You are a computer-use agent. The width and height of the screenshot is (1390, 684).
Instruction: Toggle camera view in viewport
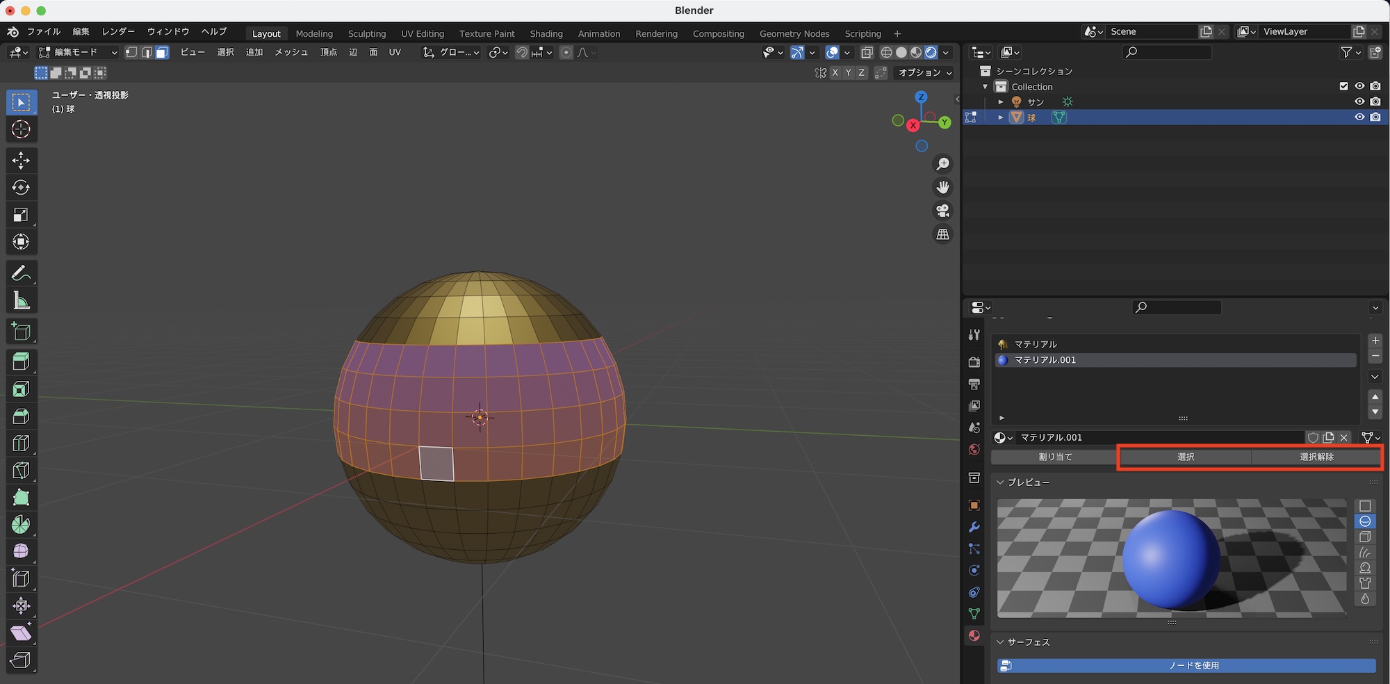[942, 211]
